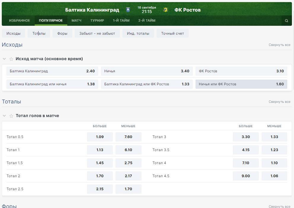Click the 'Тоталы' filter chip
This screenshot has height=208, width=294.
39,33
